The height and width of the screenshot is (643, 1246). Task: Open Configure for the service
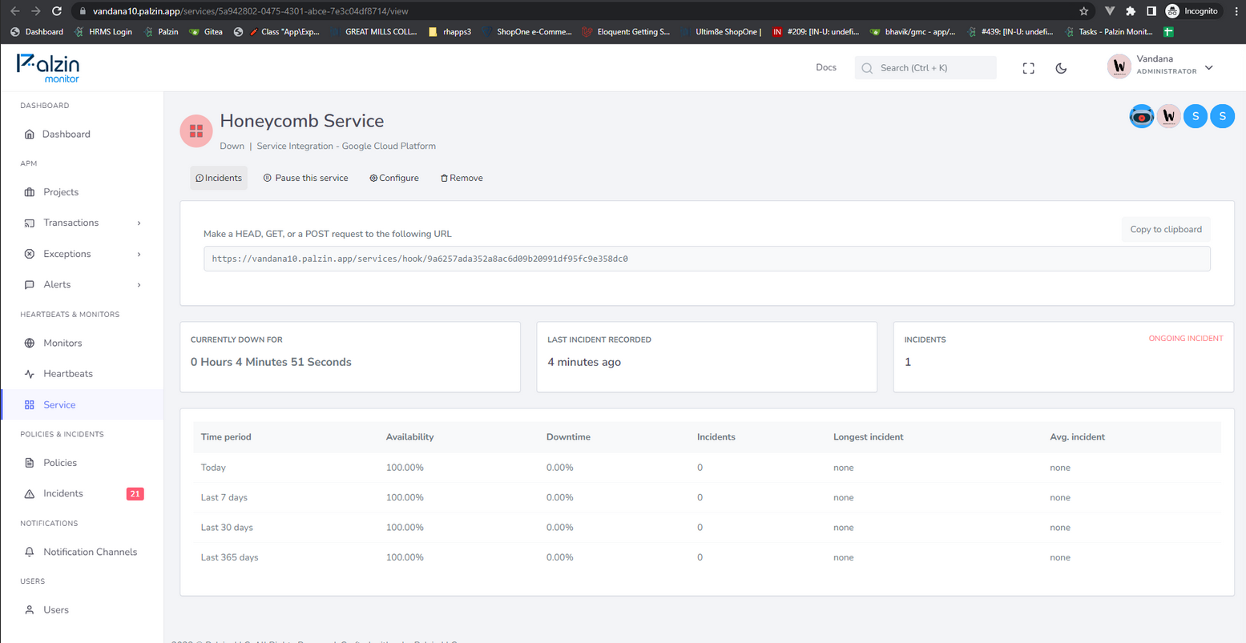(x=394, y=178)
